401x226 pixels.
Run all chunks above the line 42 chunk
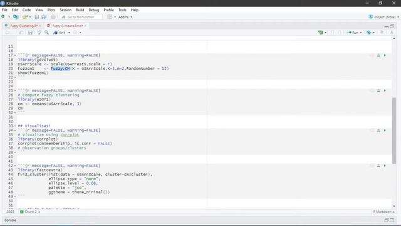378,166
